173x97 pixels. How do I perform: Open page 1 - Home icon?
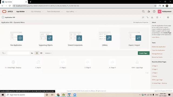[x=38, y=62]
